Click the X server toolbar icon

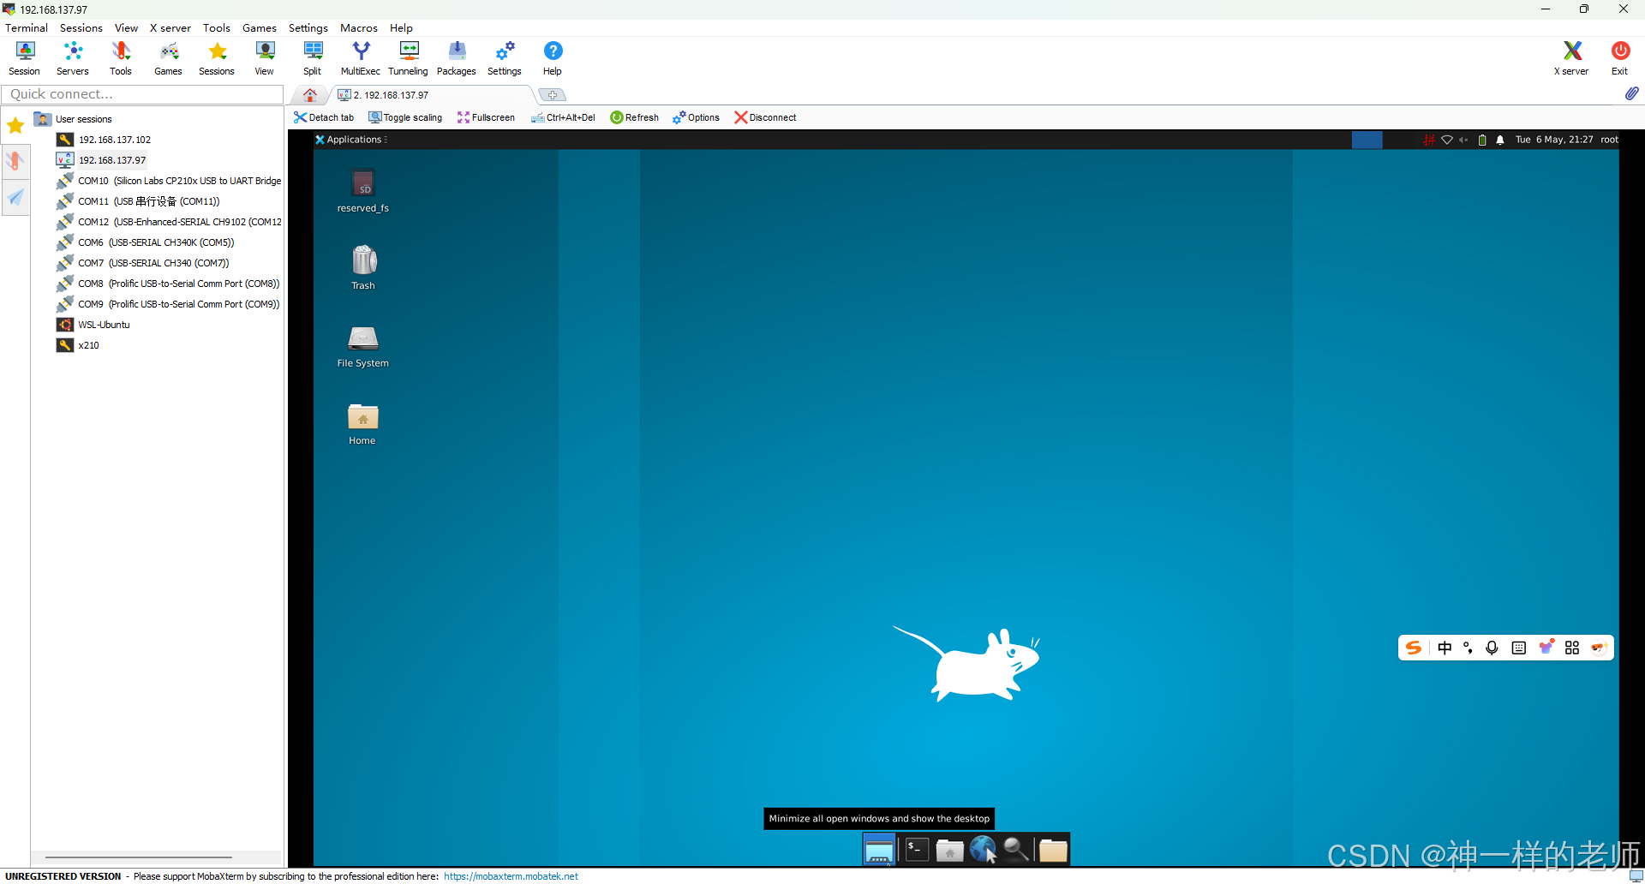tap(1571, 58)
